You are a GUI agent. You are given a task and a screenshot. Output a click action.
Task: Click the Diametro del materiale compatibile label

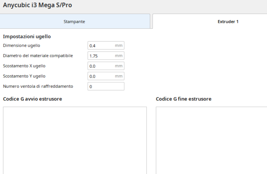[x=37, y=56]
